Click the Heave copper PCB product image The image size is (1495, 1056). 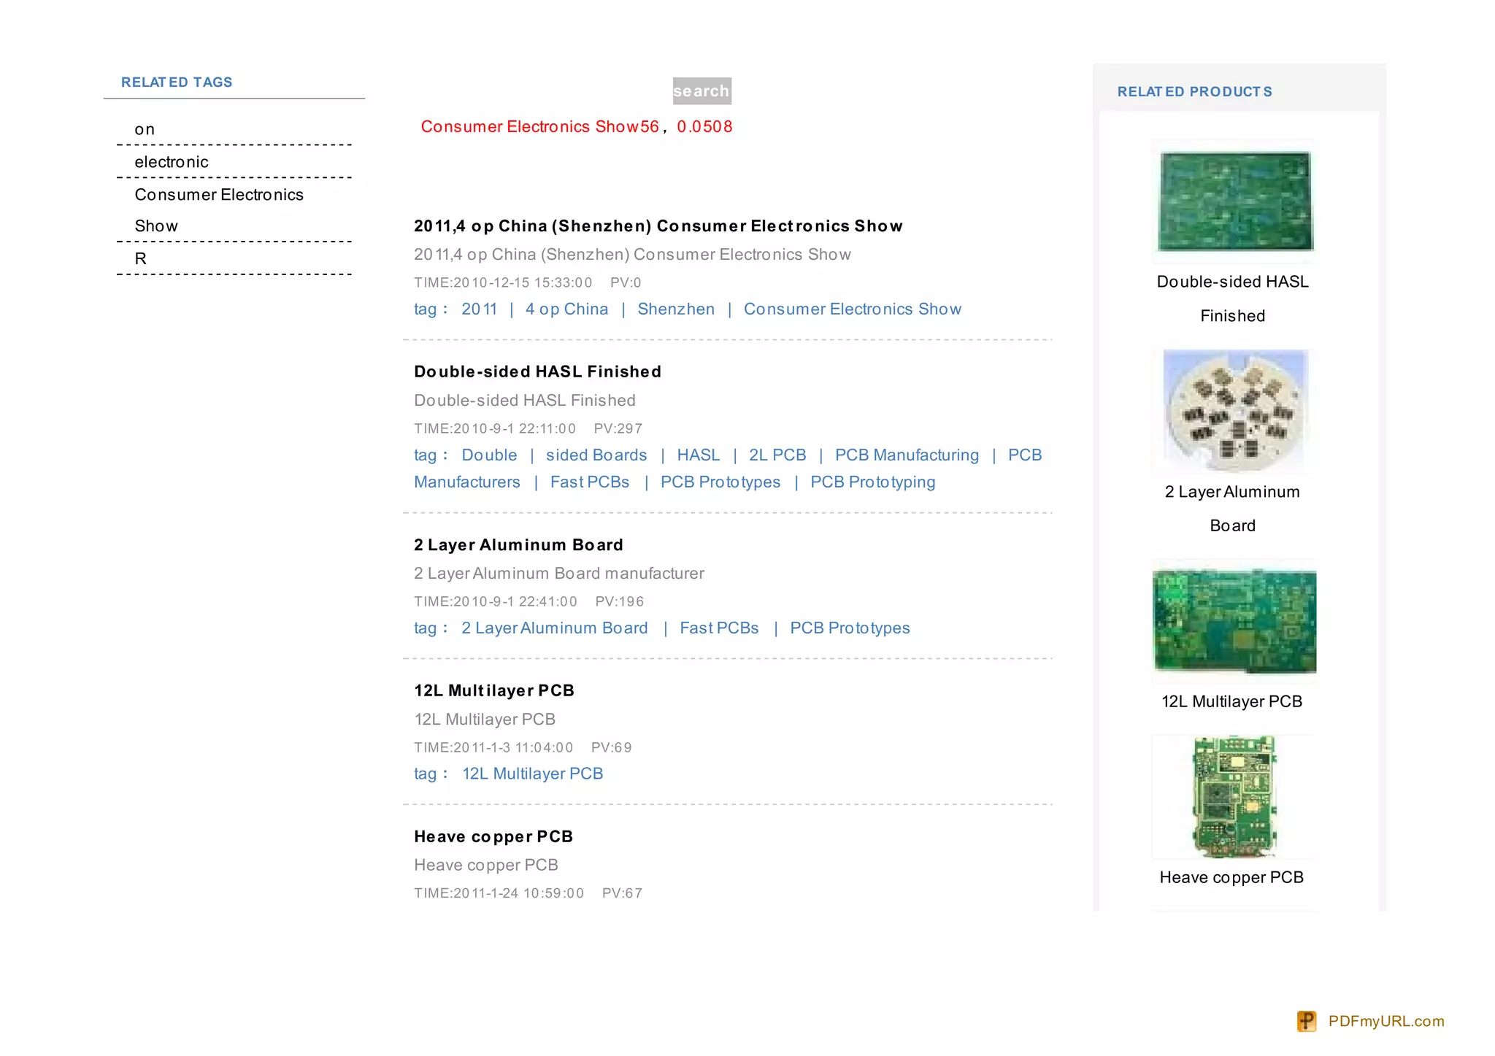pos(1234,797)
